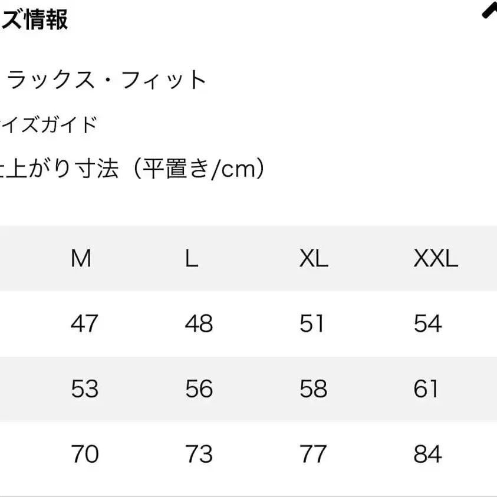Click the cell showing 51 under XL
497x497 pixels.
point(312,324)
